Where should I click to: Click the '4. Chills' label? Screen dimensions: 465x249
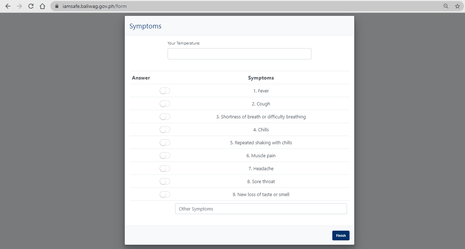(261, 130)
